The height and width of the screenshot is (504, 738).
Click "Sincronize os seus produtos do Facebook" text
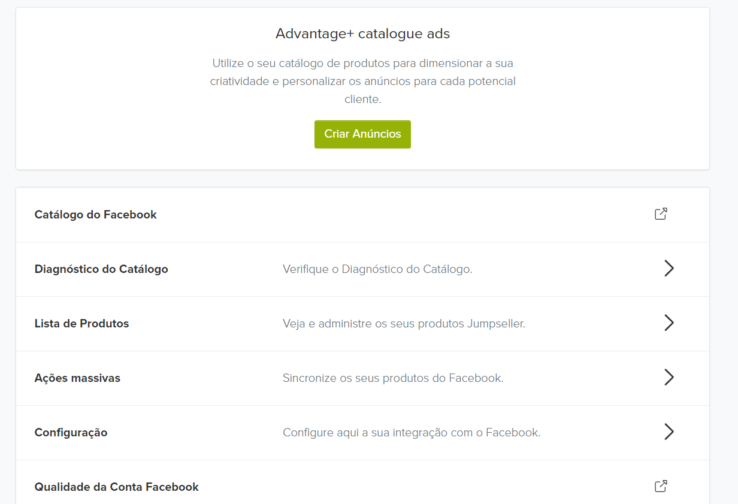click(393, 378)
